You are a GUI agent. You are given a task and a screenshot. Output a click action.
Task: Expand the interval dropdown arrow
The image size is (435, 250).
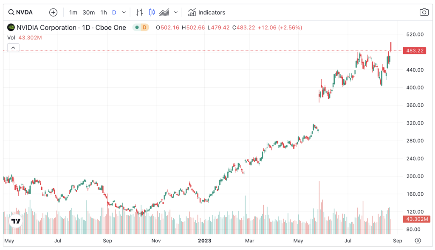(124, 12)
